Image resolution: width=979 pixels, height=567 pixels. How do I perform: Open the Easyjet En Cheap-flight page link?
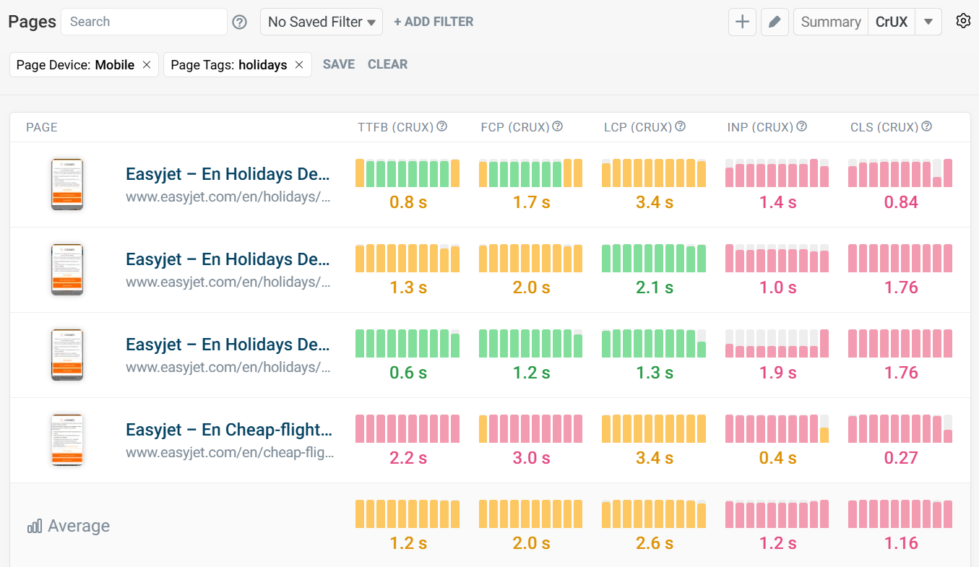click(229, 430)
